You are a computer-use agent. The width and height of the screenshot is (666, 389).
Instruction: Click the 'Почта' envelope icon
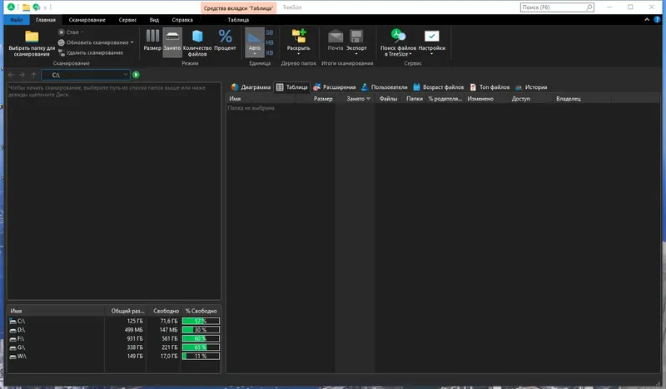(x=335, y=37)
